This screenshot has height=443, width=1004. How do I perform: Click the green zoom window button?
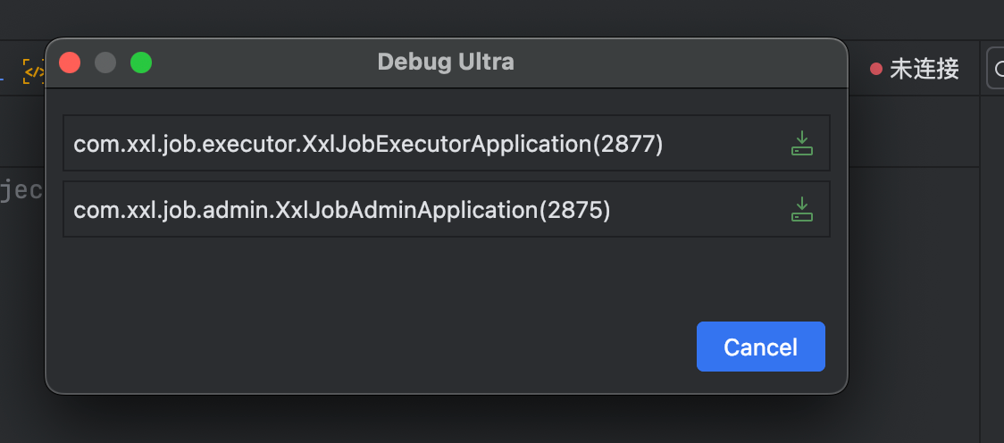141,63
